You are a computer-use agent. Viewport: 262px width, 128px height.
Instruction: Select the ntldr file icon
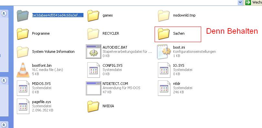click(x=164, y=88)
